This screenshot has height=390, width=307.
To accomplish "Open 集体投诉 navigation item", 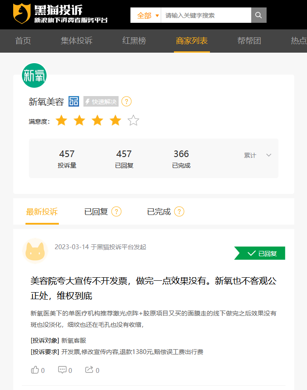I will (x=77, y=41).
